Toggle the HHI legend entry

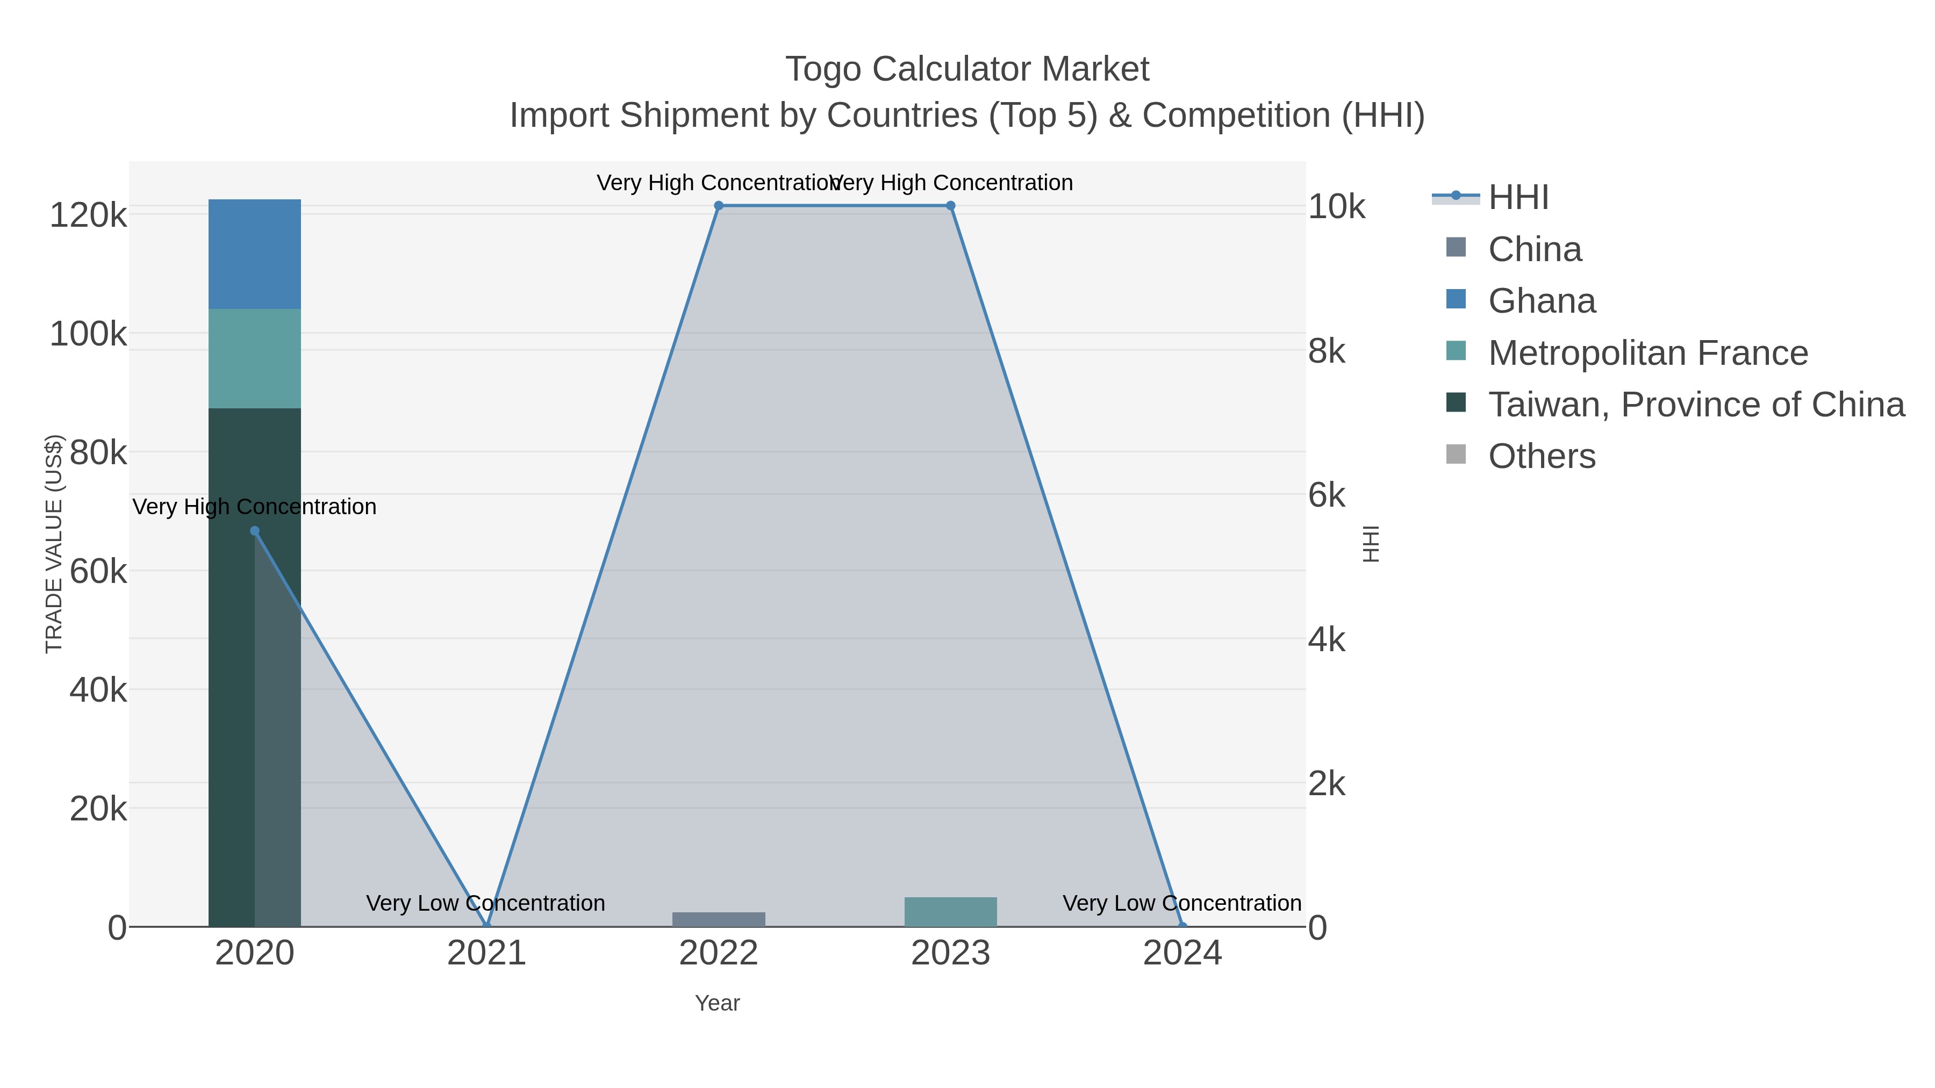tap(1491, 198)
